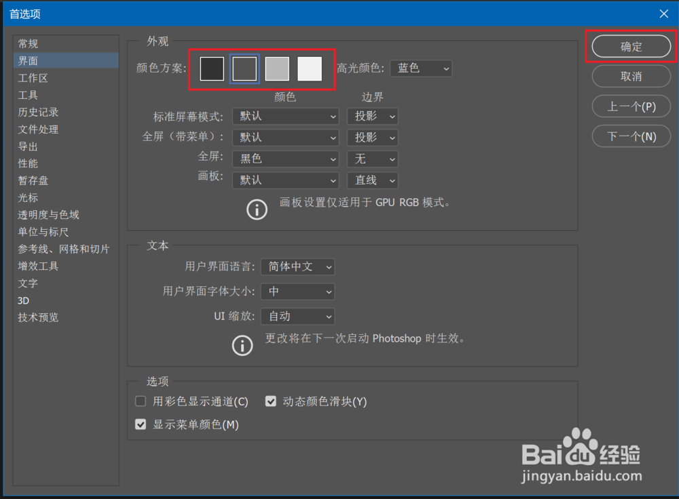
Task: Open the 高光颜色 dropdown showing 蓝色
Action: click(421, 68)
